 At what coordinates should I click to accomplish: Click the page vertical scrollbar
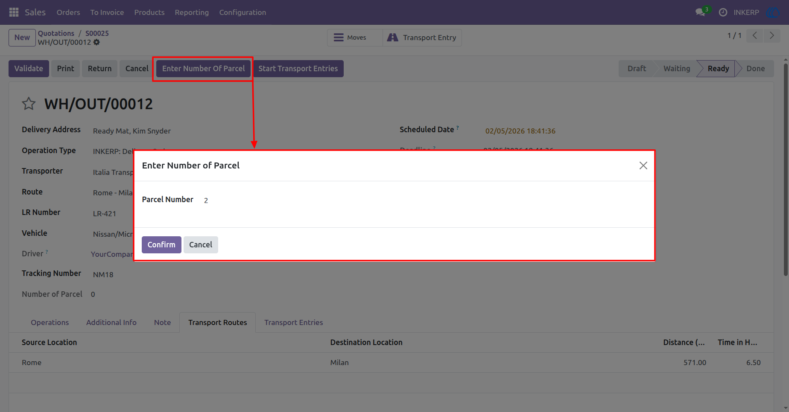pyautogui.click(x=786, y=170)
